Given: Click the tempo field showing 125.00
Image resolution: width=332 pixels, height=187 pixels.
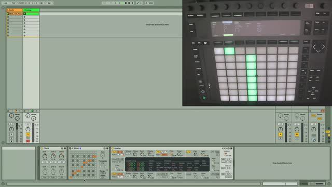Looking at the screenshot, I should click(x=21, y=3).
